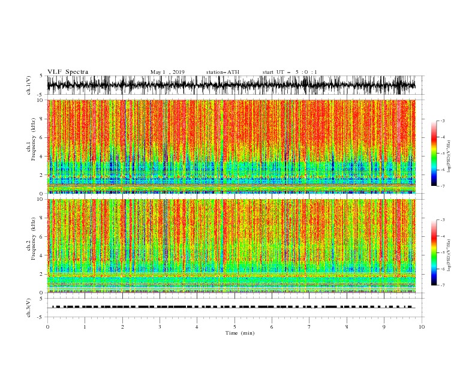475x367 pixels.
Task: Click the ch.3 pulse marker trace panel
Action: (235, 308)
